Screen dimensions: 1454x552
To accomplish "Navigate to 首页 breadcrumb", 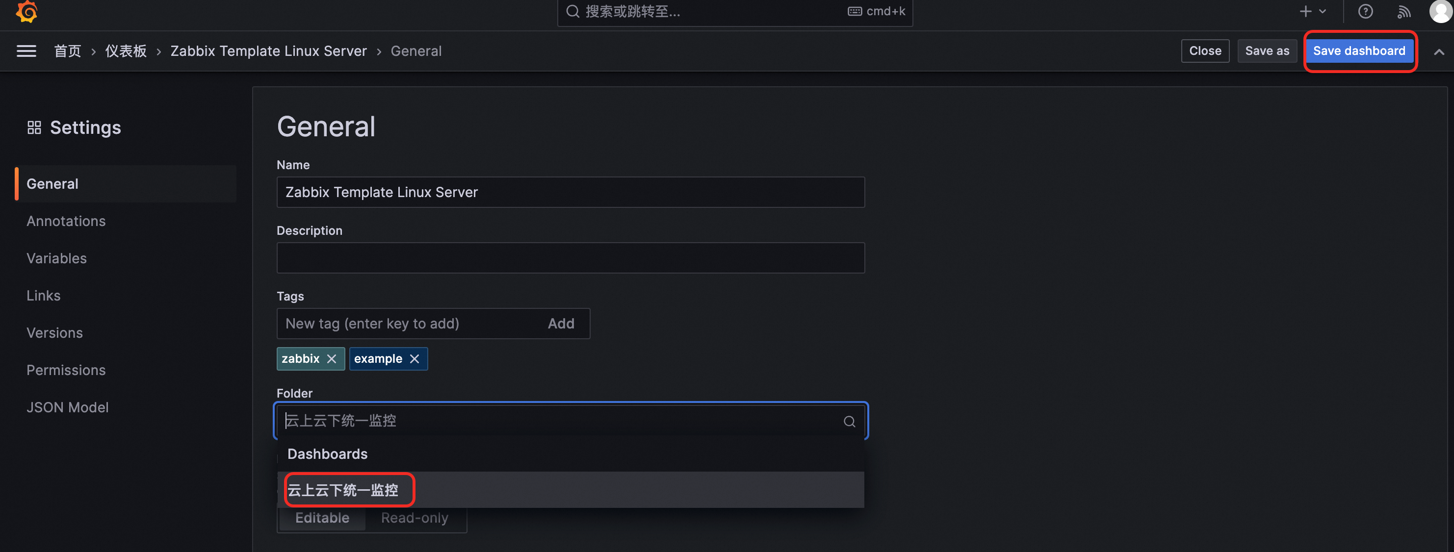I will click(68, 51).
